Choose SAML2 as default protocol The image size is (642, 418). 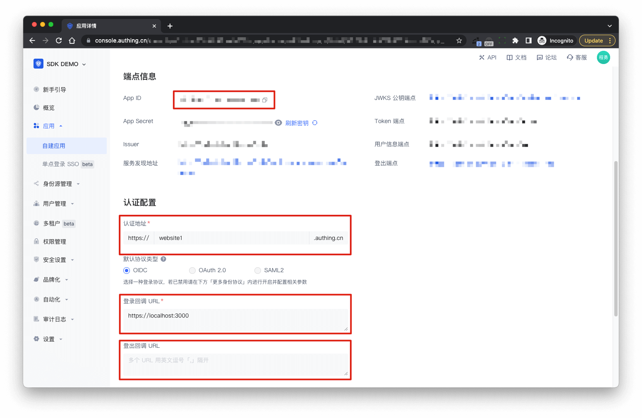pyautogui.click(x=258, y=271)
